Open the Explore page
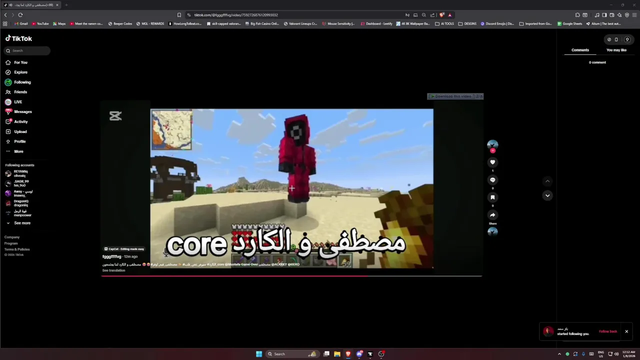640x360 pixels. [x=16, y=72]
